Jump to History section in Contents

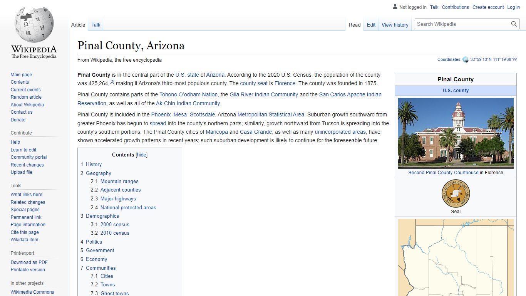click(94, 164)
